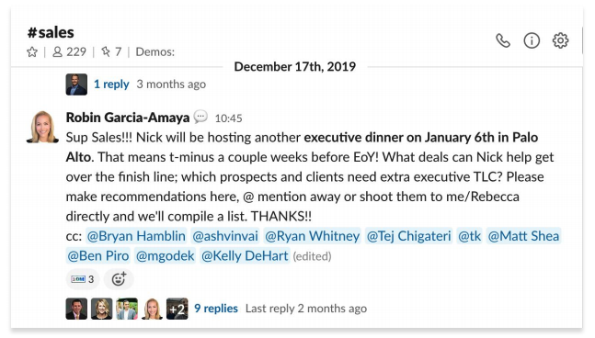Click the status bubble beside Robin's name
595x338 pixels.
point(200,117)
